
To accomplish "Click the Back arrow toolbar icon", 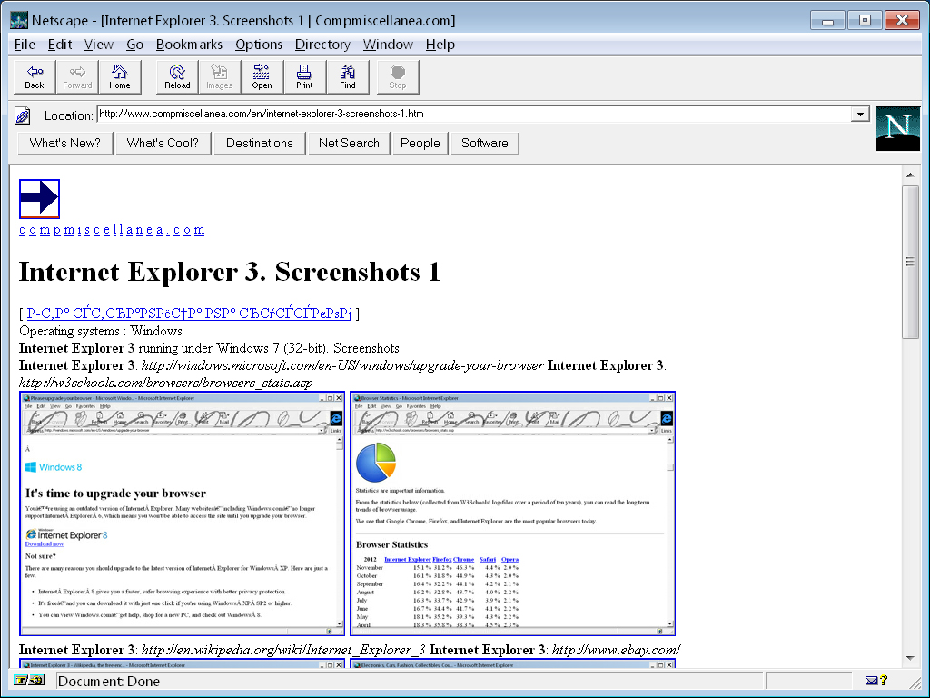I will 35,76.
